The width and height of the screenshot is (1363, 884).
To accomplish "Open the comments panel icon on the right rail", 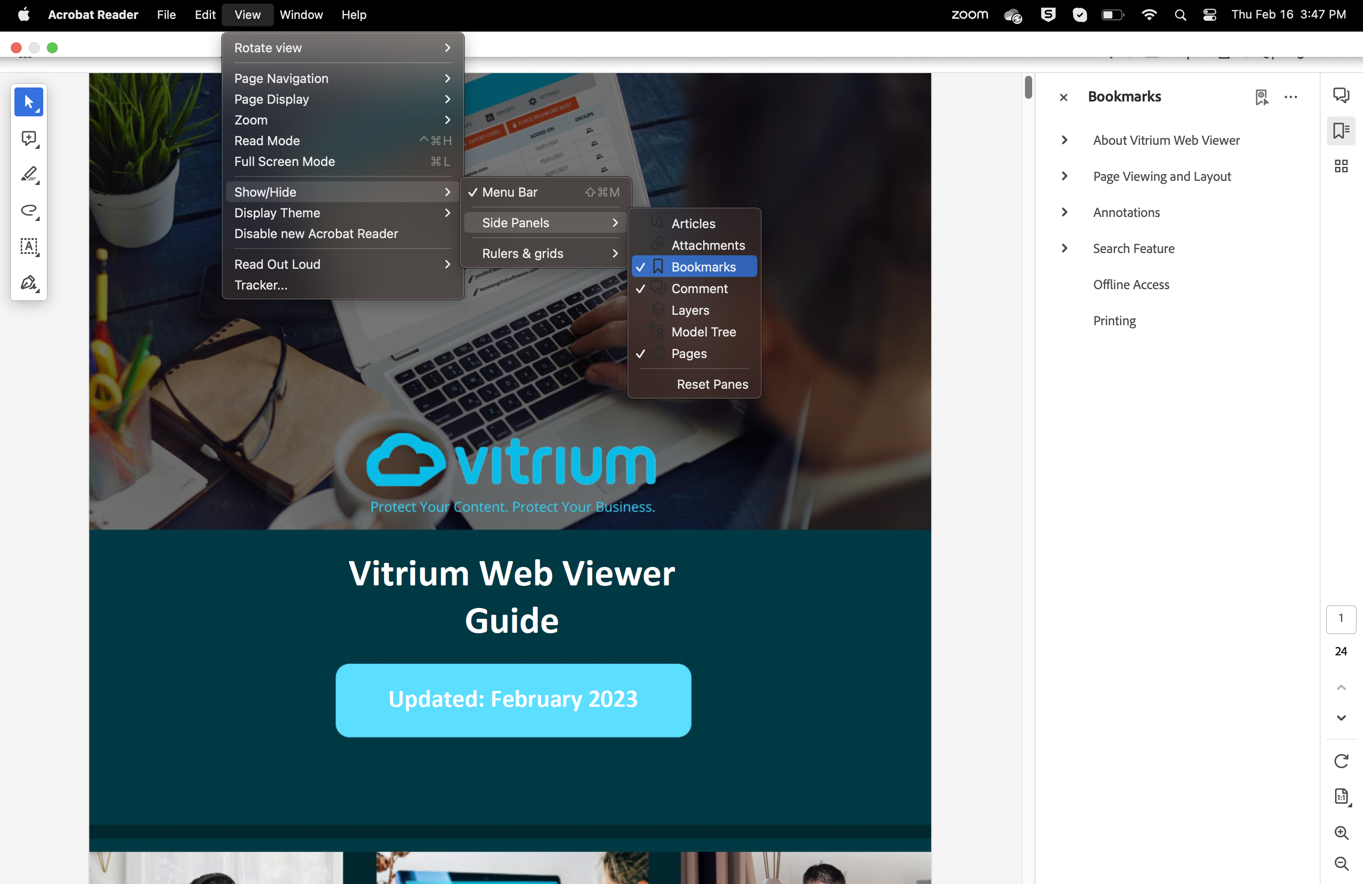I will point(1340,95).
